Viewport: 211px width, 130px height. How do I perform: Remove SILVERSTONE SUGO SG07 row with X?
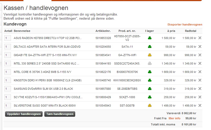click(x=200, y=105)
